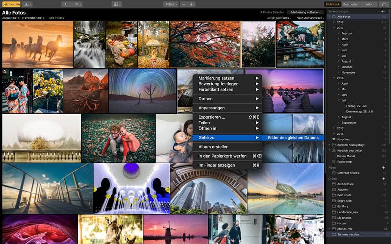Image resolution: width=391 pixels, height=244 pixels.
Task: Open Favoriten with the heart icon
Action: [343, 139]
